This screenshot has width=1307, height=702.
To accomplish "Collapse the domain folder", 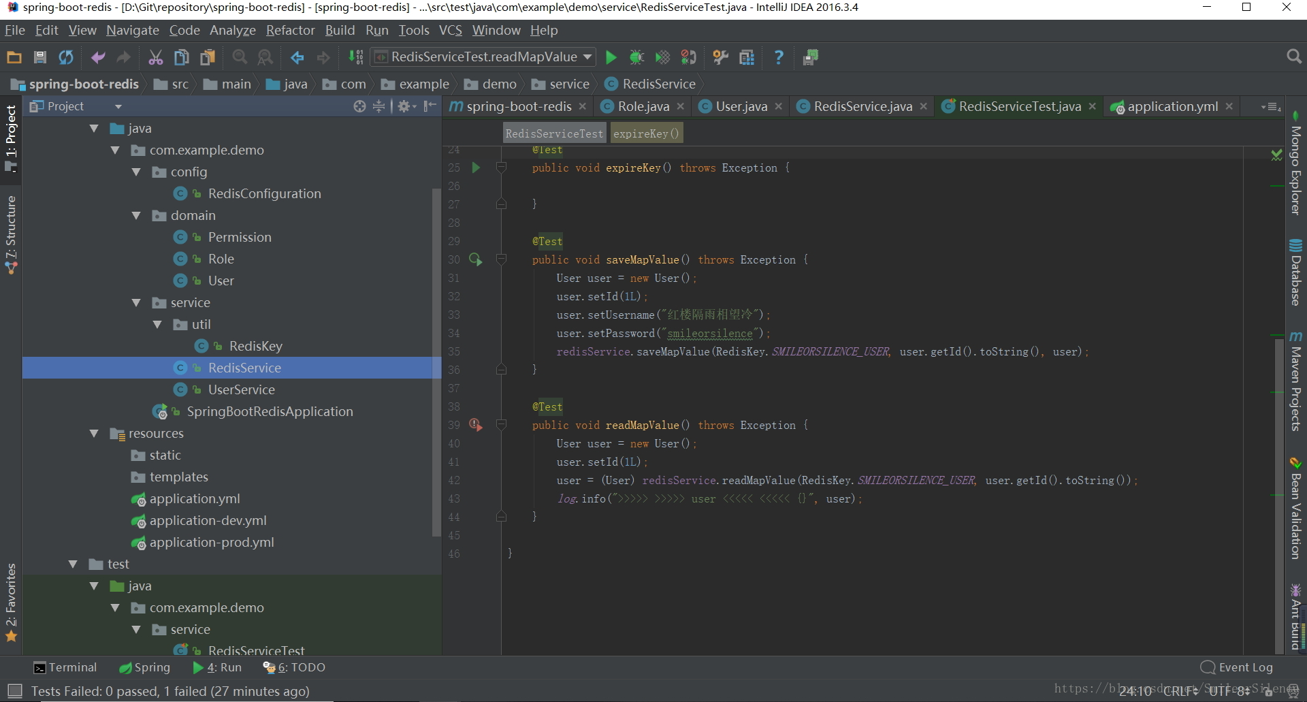I will pyautogui.click(x=137, y=216).
